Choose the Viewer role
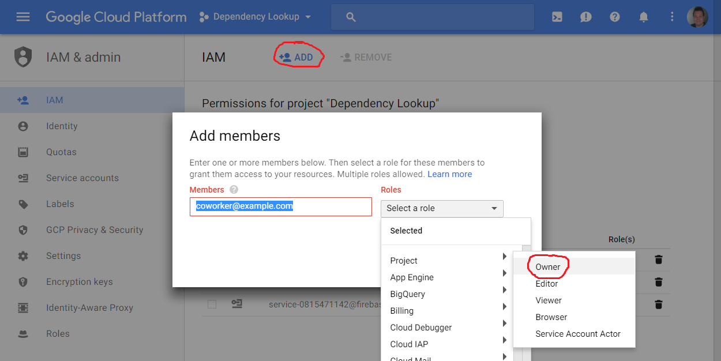 pos(574,300)
